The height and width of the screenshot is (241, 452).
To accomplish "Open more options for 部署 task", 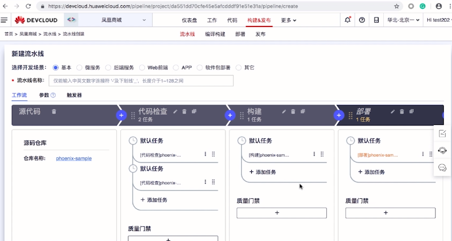I will point(423,154).
